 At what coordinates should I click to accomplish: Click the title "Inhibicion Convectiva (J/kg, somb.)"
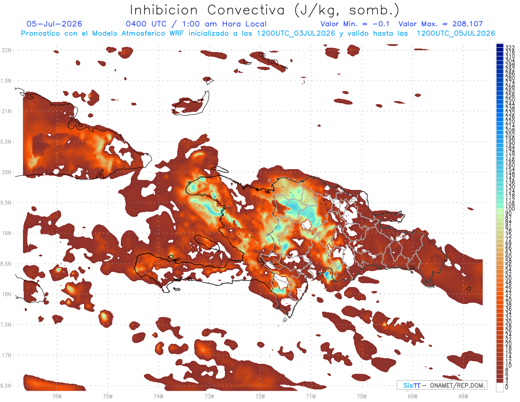pyautogui.click(x=265, y=10)
